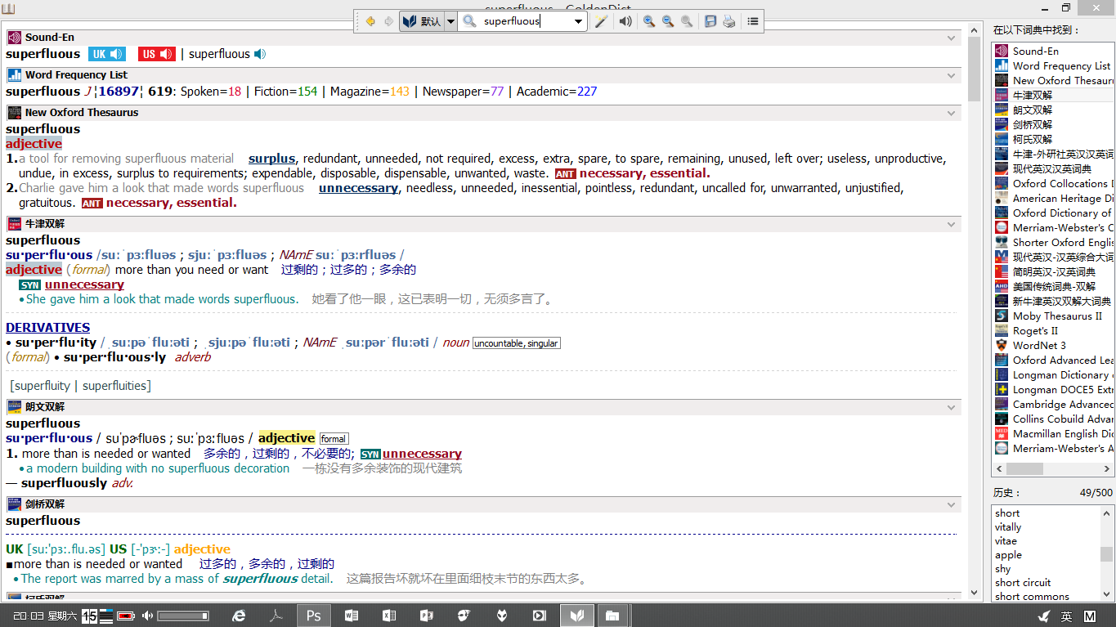1116x627 pixels.
Task: Switch to Photoshop in the taskbar
Action: 314,616
